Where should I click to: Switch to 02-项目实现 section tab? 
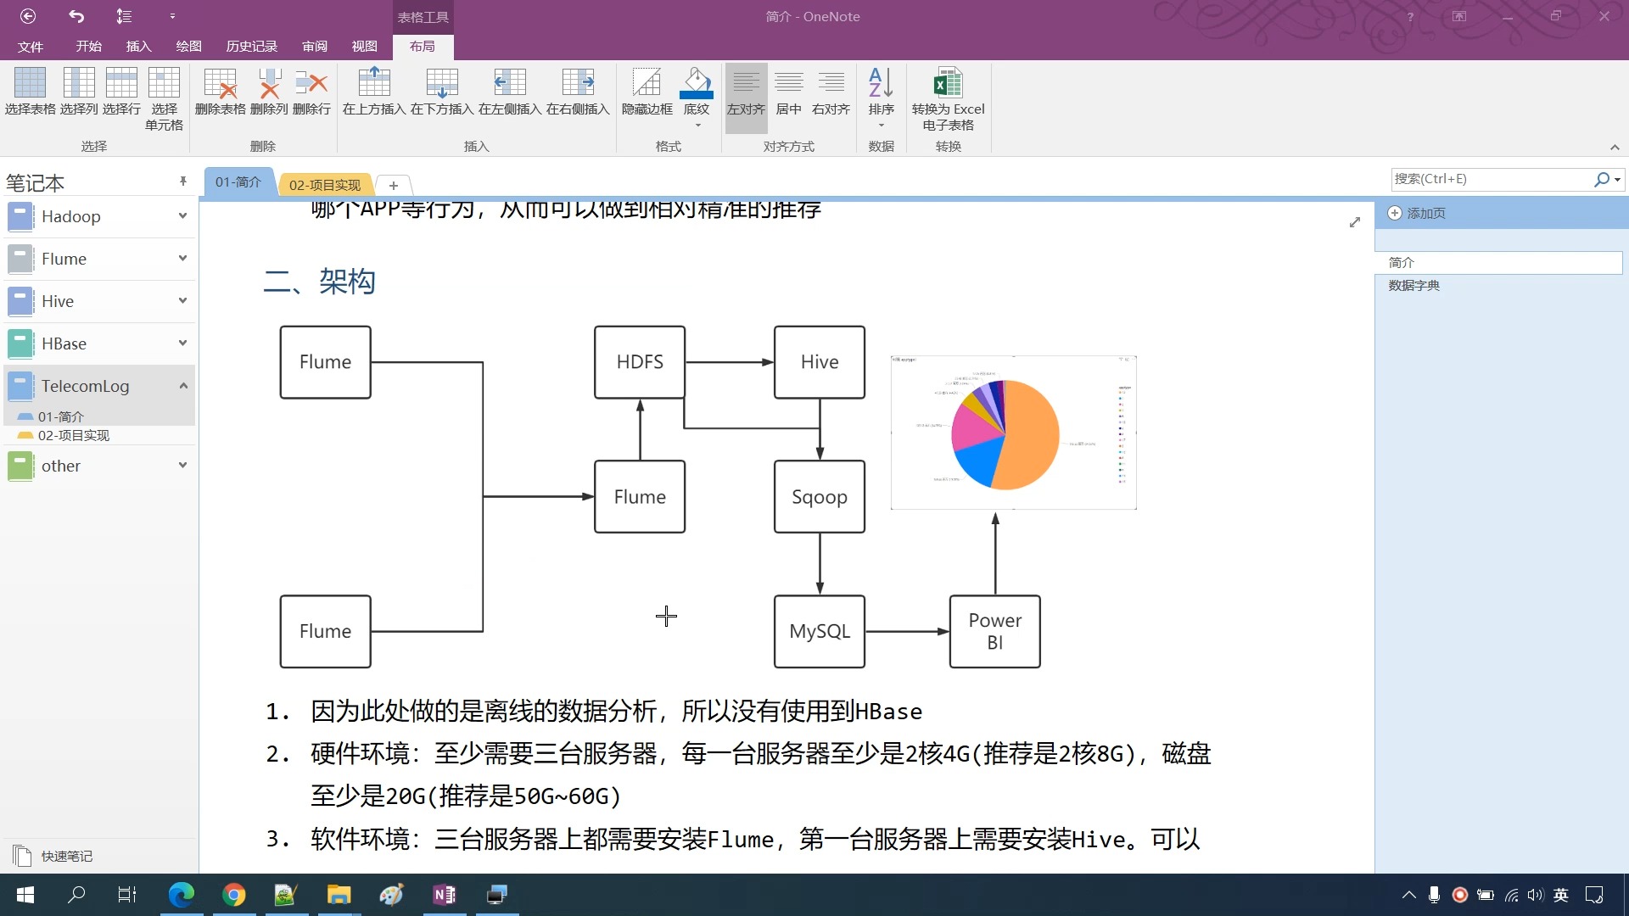324,185
